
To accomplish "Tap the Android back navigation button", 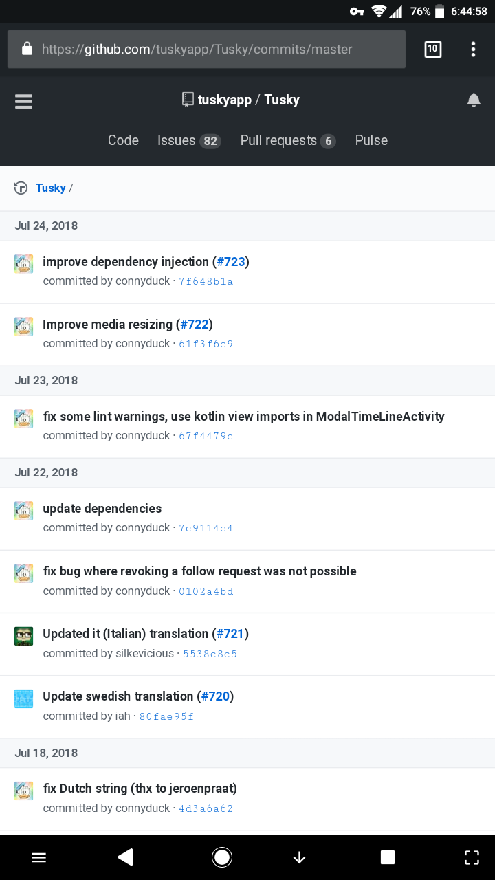I will pos(125,857).
